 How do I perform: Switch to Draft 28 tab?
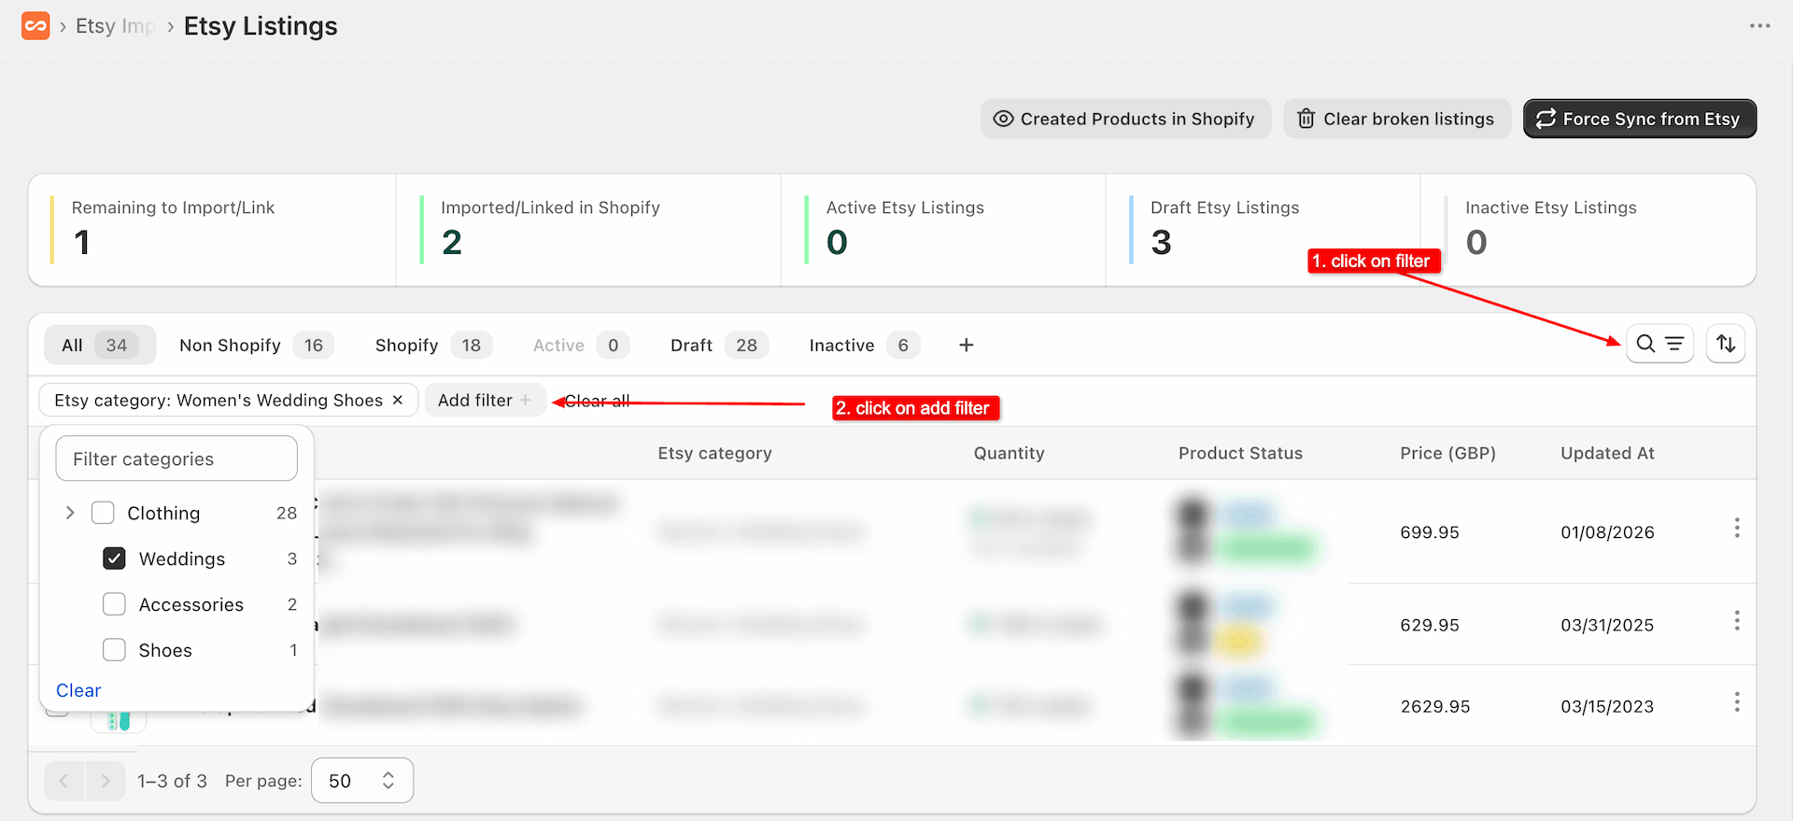(718, 346)
